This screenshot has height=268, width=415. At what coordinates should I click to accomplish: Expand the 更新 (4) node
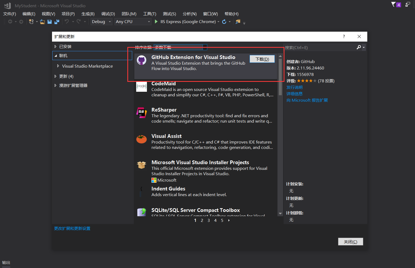click(x=55, y=76)
